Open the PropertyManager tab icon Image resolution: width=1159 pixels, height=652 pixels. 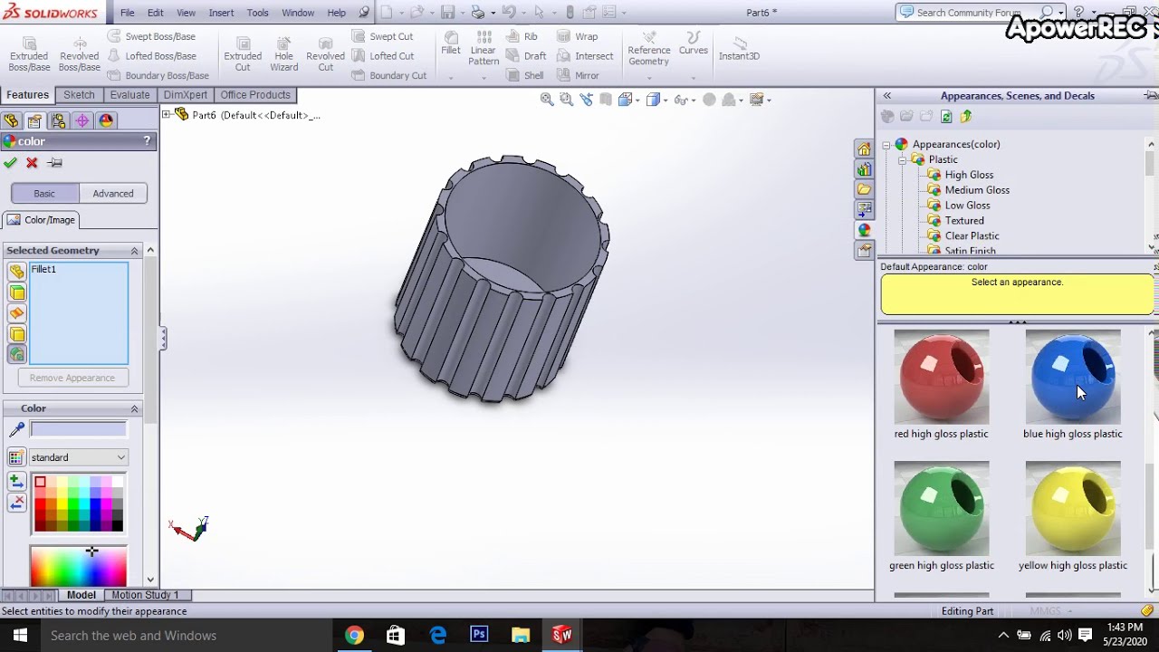pos(34,120)
